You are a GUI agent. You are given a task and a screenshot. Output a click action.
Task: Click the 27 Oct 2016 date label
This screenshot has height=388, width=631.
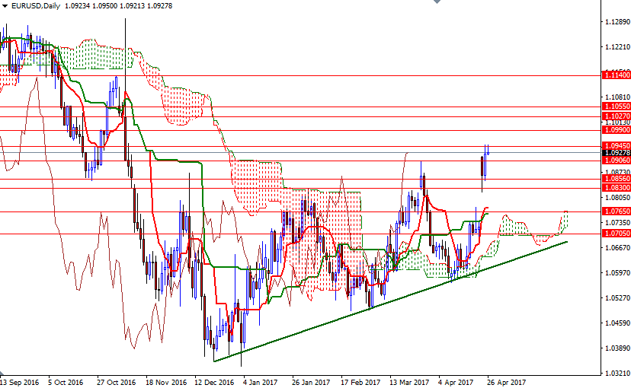point(117,383)
